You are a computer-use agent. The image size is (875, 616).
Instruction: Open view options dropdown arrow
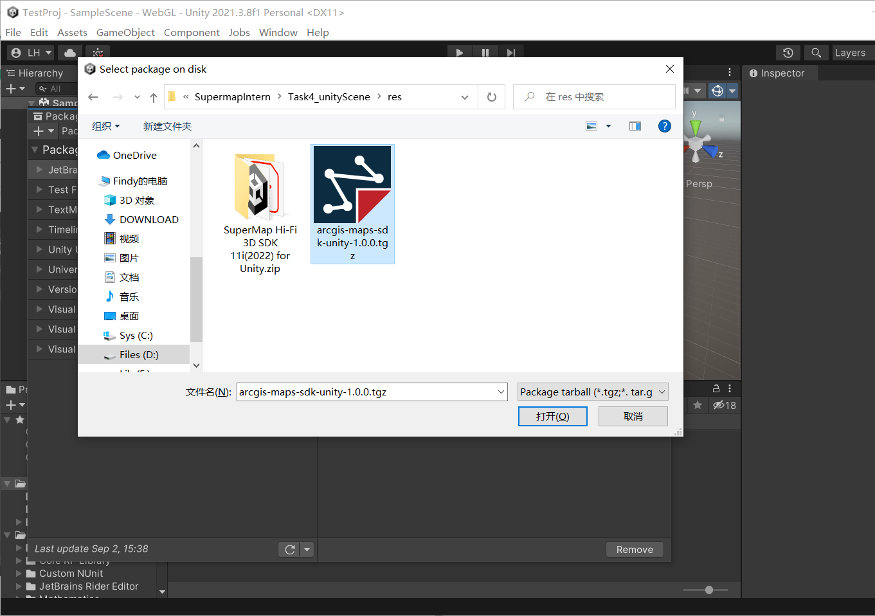click(x=608, y=126)
